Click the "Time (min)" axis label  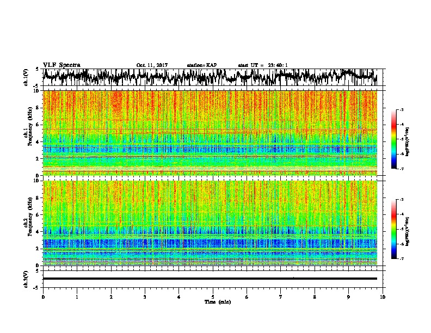[x=218, y=302]
